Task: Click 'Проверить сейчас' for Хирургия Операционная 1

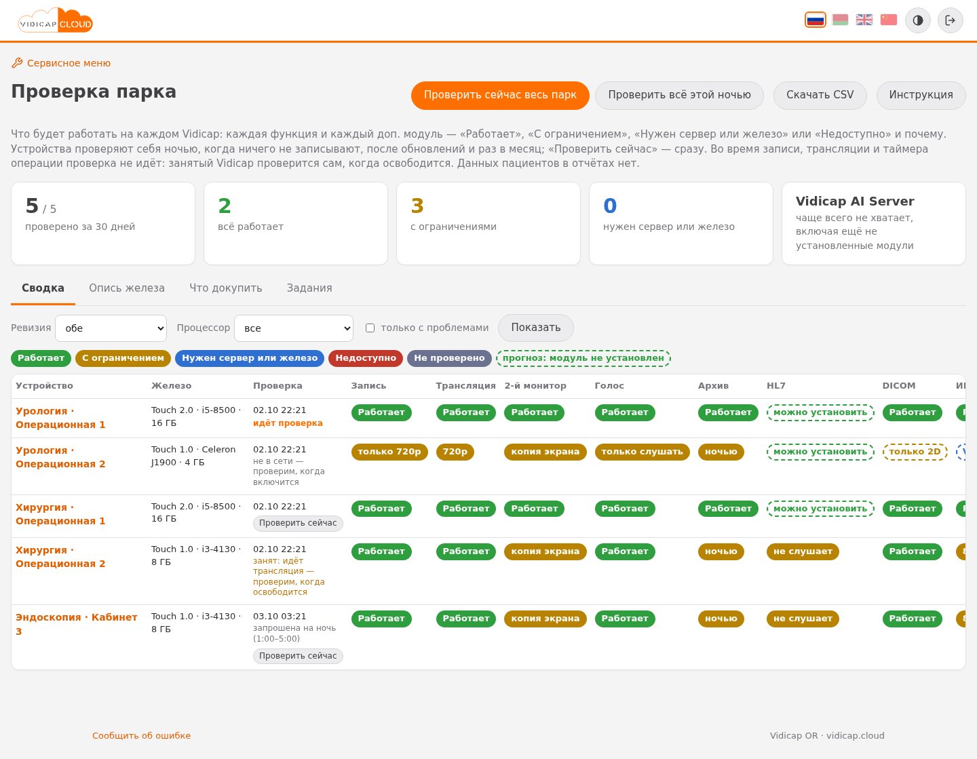Action: [x=298, y=523]
